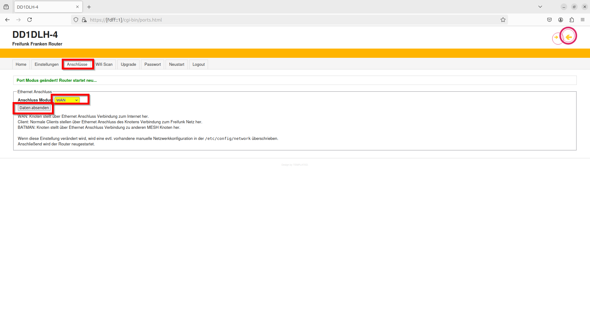Screen dimensions: 590x332
Task: Open the Firefox View icon
Action: [x=6, y=7]
